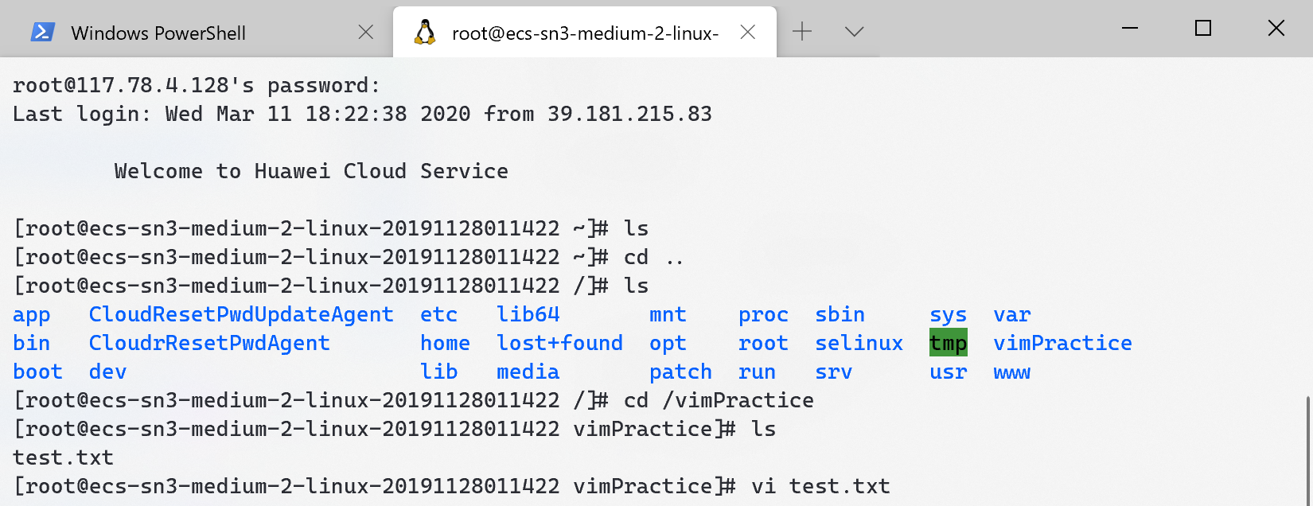Screen dimensions: 1313x506
Task: Click the highlighted tmp directory entry
Action: 949,343
